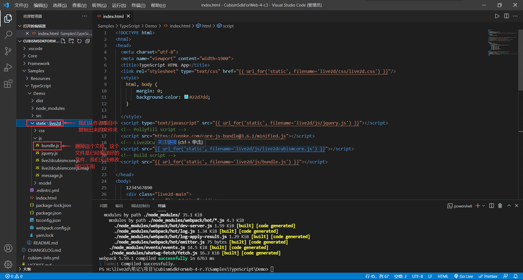Follow the live2dcubismcore.js url_for link
Image resolution: width=523 pixels, height=280 pixels.
pos(240,149)
